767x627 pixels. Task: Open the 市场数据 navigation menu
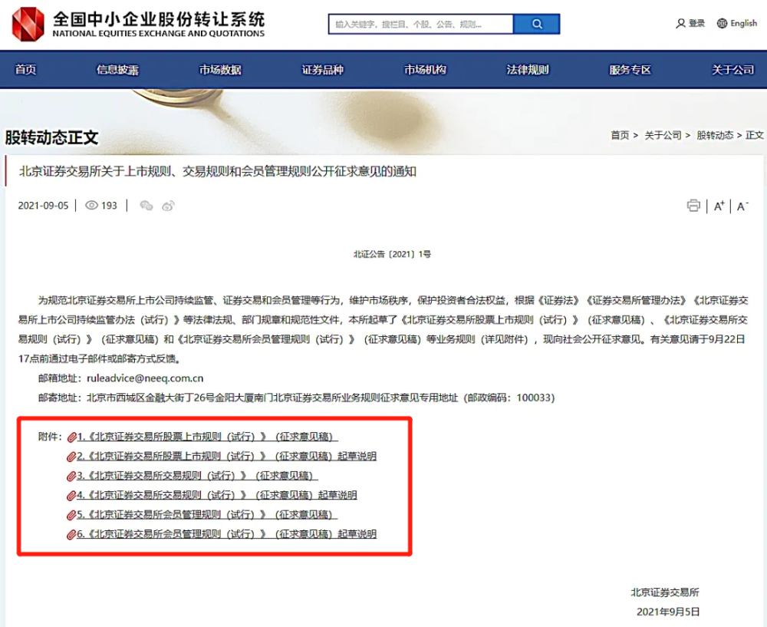point(220,70)
